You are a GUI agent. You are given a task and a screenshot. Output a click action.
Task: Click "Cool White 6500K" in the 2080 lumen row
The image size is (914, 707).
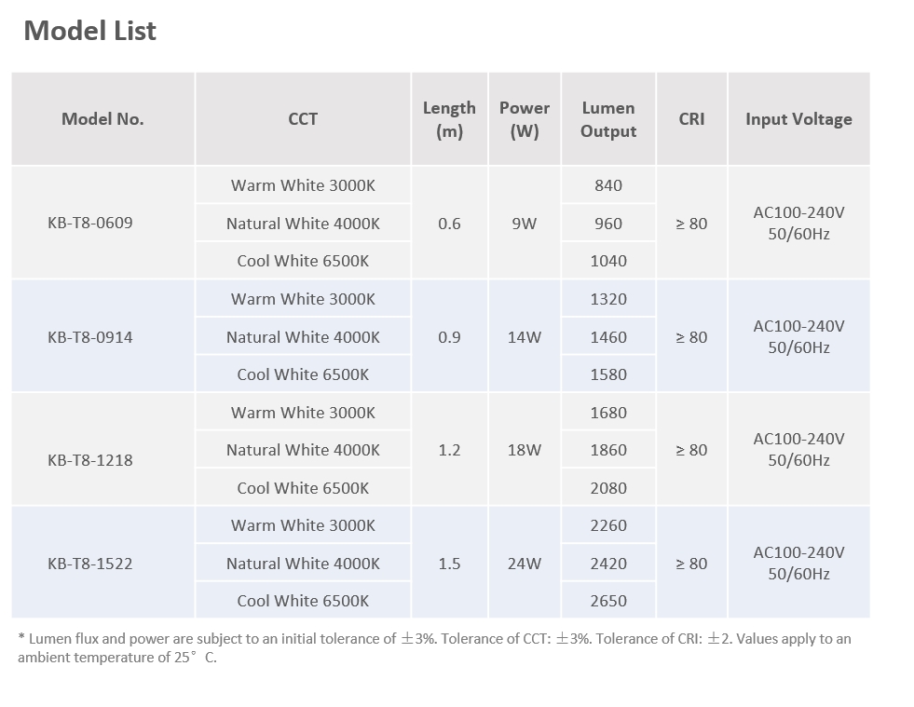[303, 488]
